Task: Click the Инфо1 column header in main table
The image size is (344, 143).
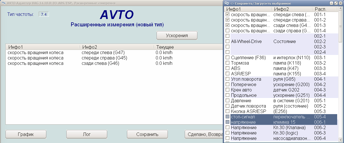Action: 43,47
